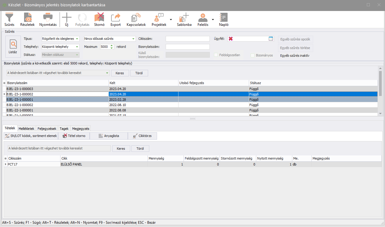This screenshot has height=227, width=385.
Task: Click the Cikkszám filter input field
Action: tap(188, 39)
